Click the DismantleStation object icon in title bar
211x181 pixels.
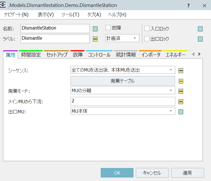pyautogui.click(x=3, y=5)
